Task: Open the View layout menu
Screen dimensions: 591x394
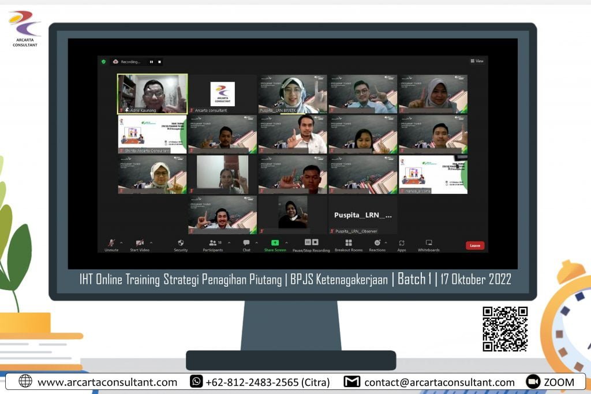Action: (x=477, y=61)
